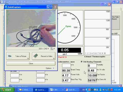Click the Take a Picture button
The image size is (123, 92).
coord(18,56)
